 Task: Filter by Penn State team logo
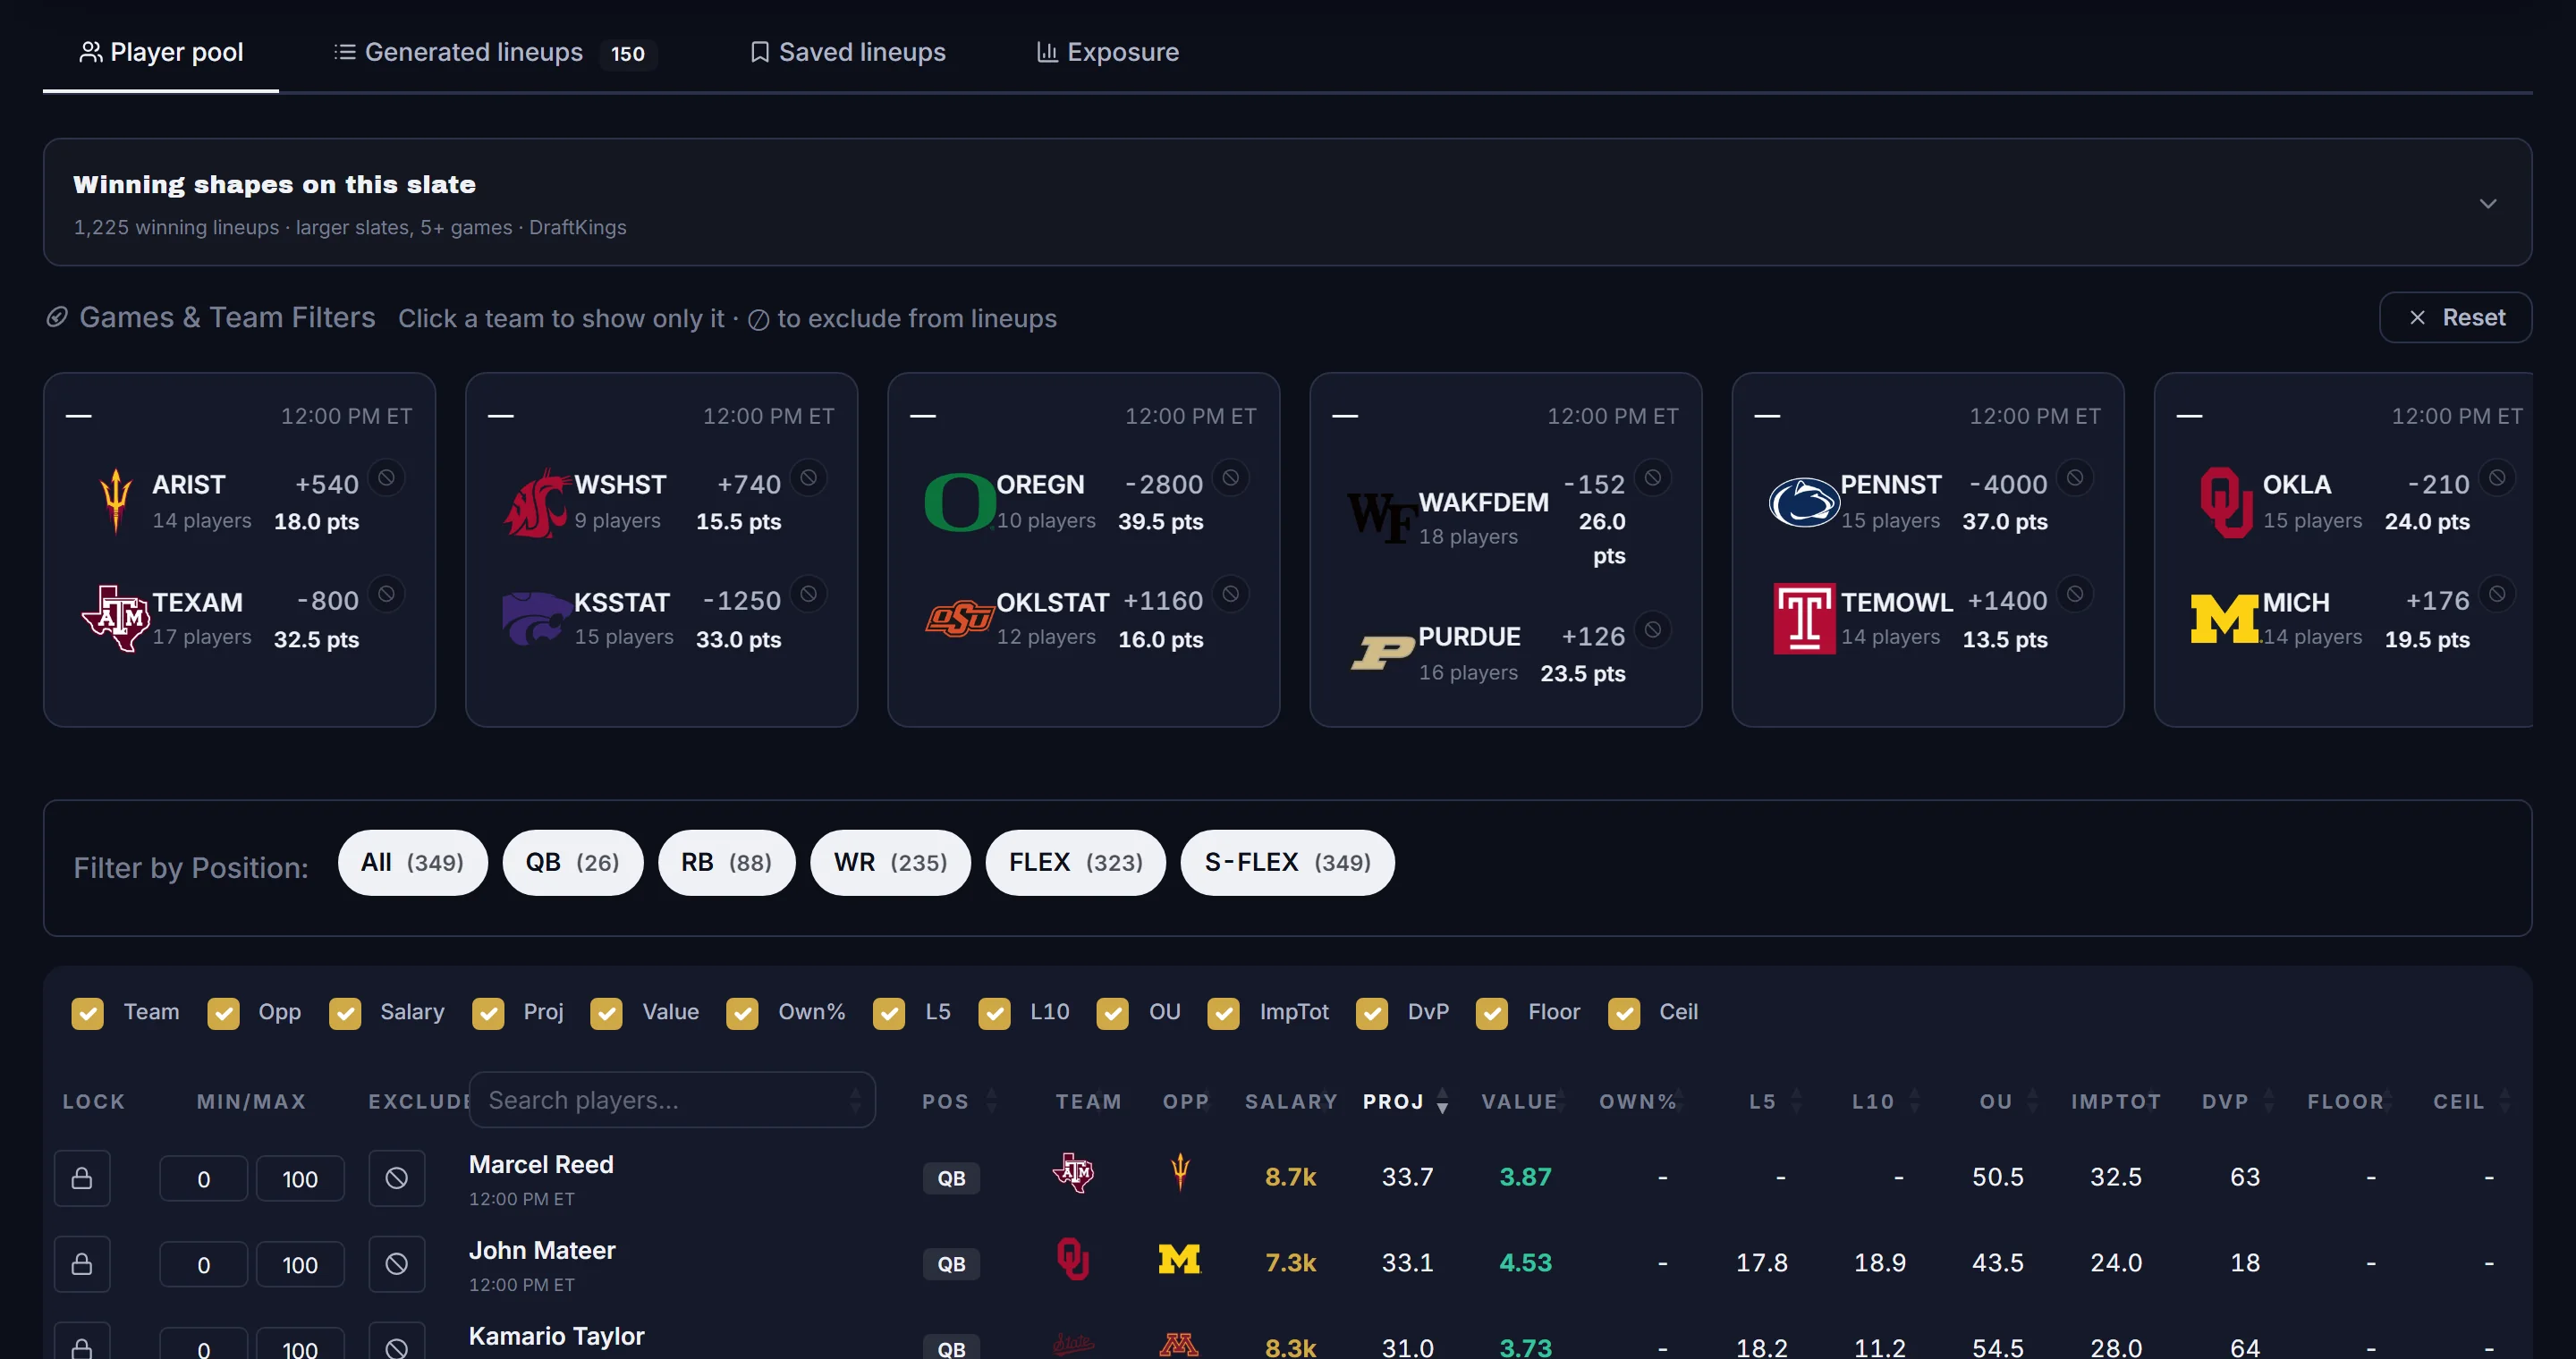click(1804, 502)
